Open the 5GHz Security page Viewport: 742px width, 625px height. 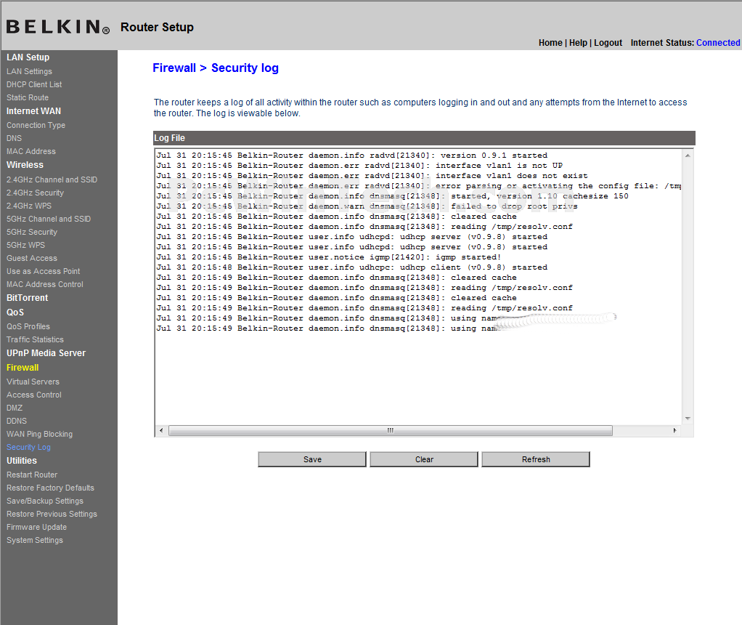point(32,232)
